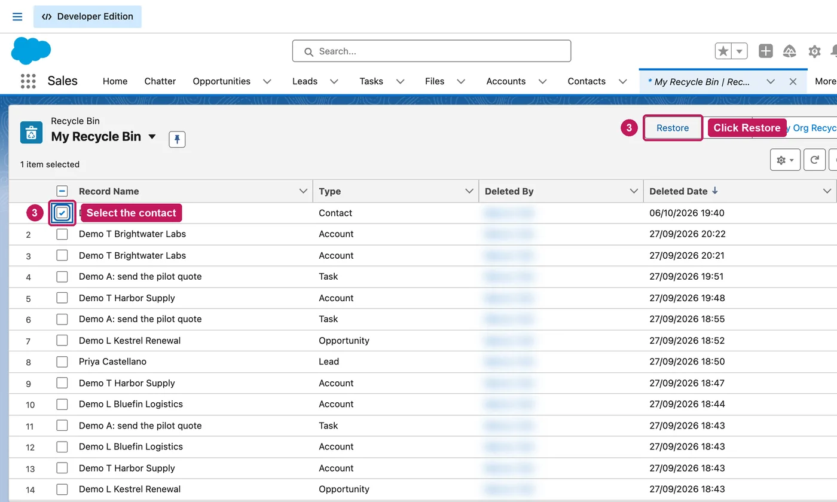The height and width of the screenshot is (502, 837).
Task: Uncheck the selected Contact row checkbox
Action: point(62,213)
